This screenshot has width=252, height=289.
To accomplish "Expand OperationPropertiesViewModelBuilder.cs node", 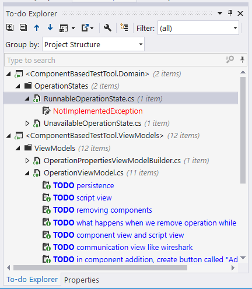I will point(27,161).
